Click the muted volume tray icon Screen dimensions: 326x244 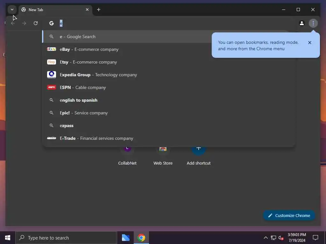[x=281, y=238]
